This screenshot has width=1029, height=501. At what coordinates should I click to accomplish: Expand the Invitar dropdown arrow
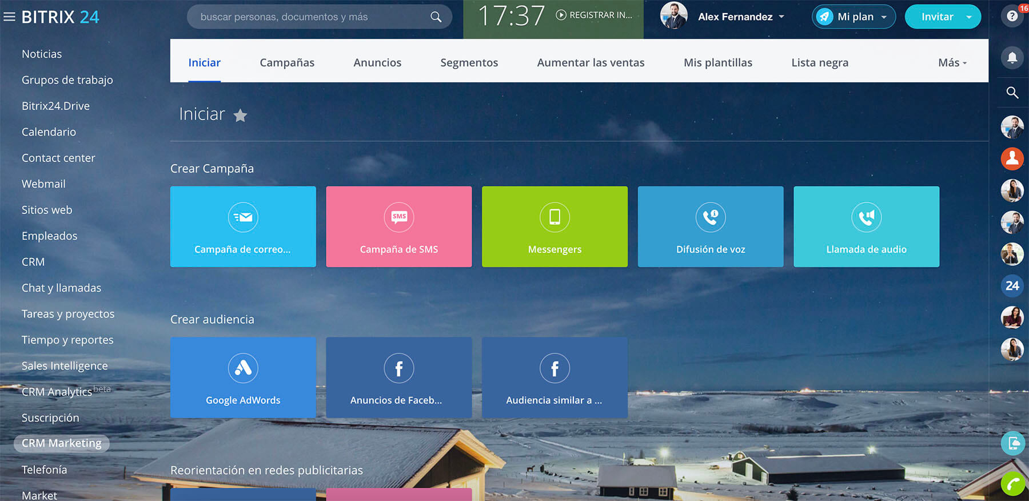(969, 17)
